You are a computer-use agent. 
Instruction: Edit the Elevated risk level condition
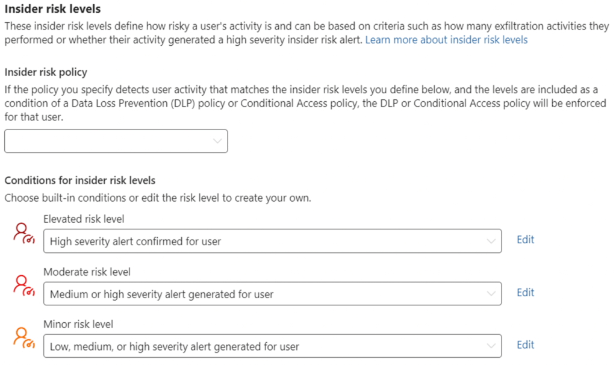point(525,240)
